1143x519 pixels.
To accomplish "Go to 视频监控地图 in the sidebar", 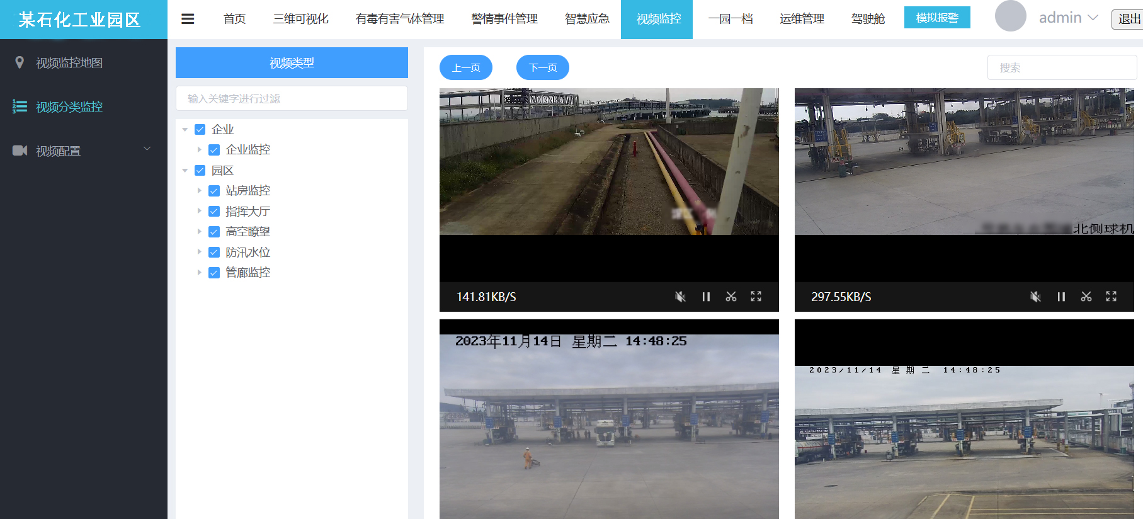I will (x=69, y=63).
